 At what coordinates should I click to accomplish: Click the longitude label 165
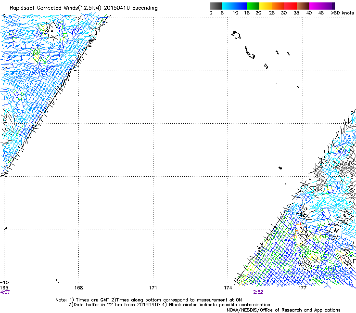point(4,288)
